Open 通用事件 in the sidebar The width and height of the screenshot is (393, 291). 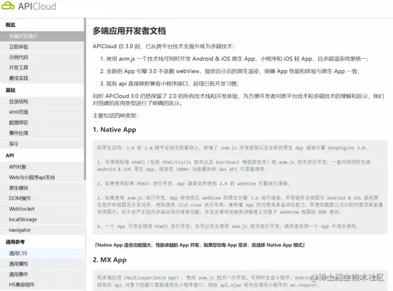coord(42,274)
